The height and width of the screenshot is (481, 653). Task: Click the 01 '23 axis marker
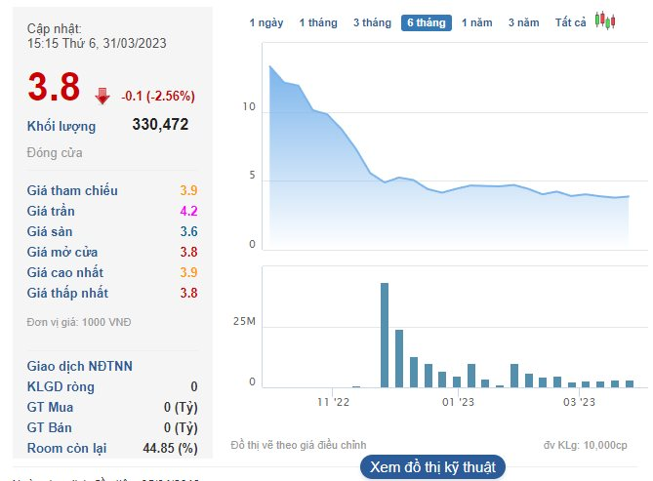click(457, 401)
